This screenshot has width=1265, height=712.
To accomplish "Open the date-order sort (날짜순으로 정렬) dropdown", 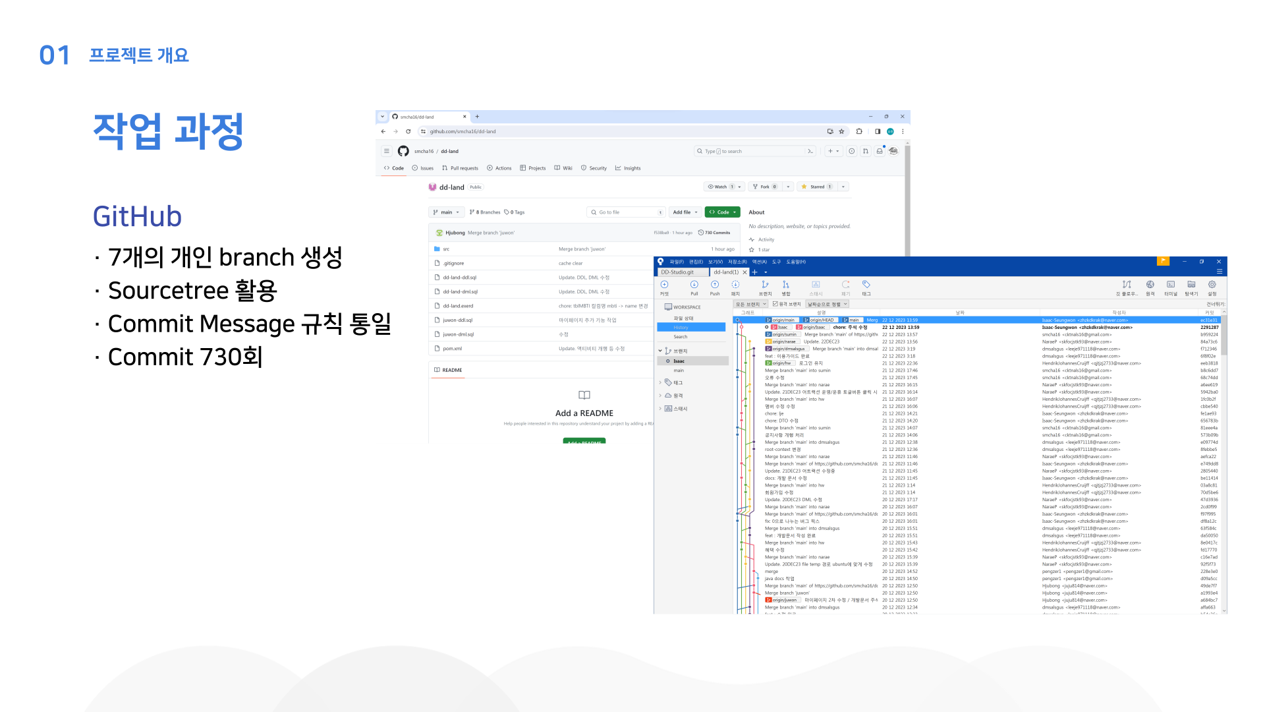I will [x=828, y=304].
